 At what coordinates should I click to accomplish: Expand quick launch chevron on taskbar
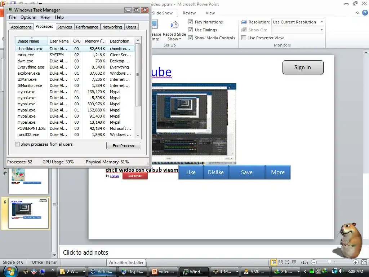53,270
